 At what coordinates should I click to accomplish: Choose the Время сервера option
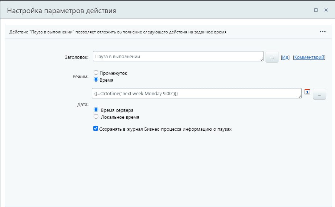point(96,110)
